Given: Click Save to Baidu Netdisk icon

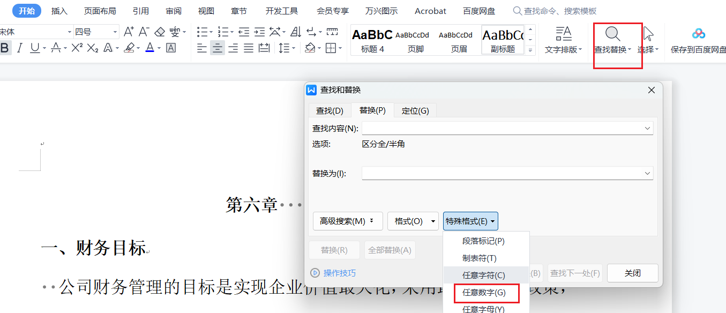Looking at the screenshot, I should click(698, 35).
